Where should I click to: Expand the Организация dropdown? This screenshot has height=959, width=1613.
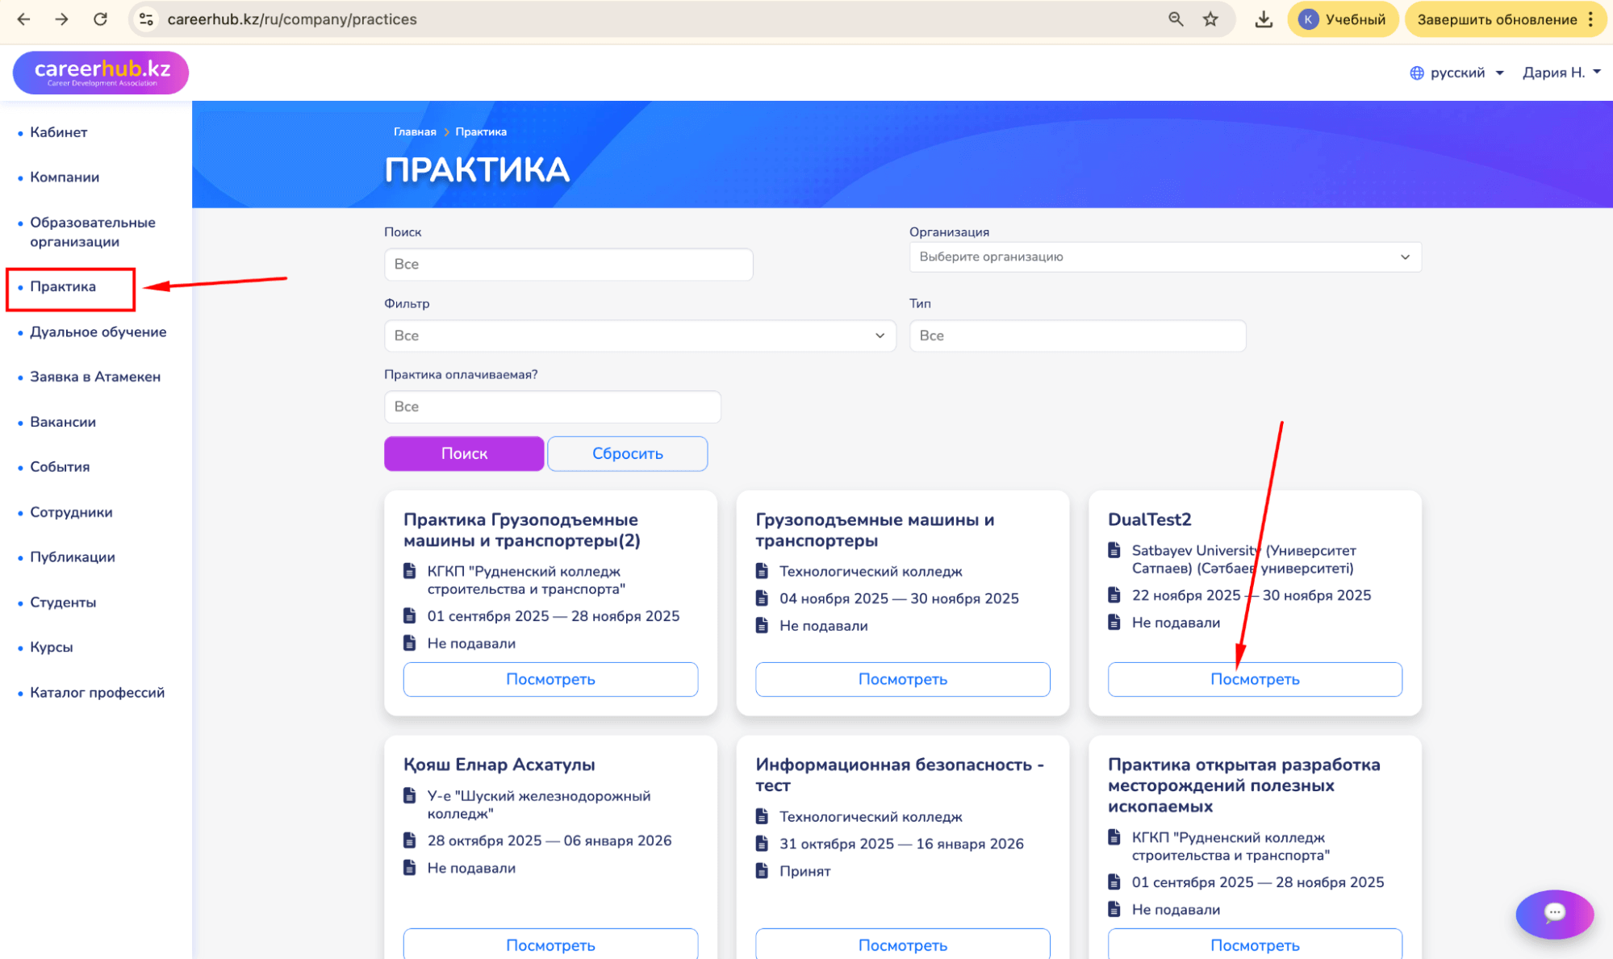1164,256
